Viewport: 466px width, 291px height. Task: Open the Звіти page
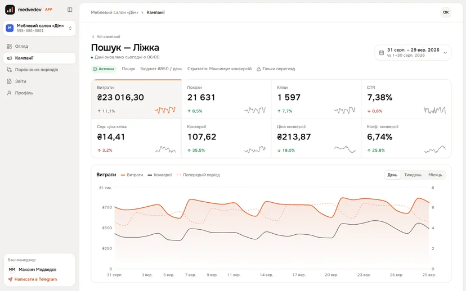[39, 81]
